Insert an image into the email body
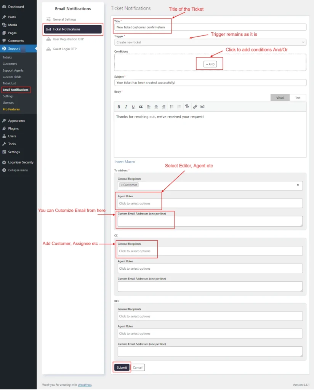The width and height of the screenshot is (314, 390). 202,107
